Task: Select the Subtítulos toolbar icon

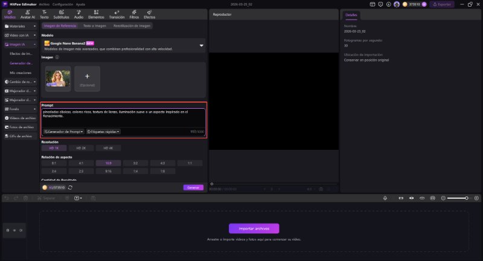Action: [61, 15]
